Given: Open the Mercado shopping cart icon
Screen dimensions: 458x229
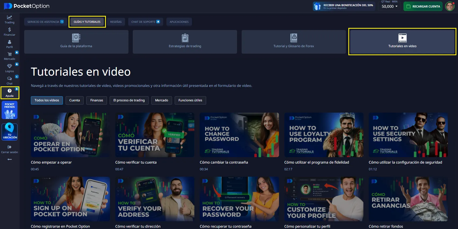Looking at the screenshot, I should [x=9, y=54].
